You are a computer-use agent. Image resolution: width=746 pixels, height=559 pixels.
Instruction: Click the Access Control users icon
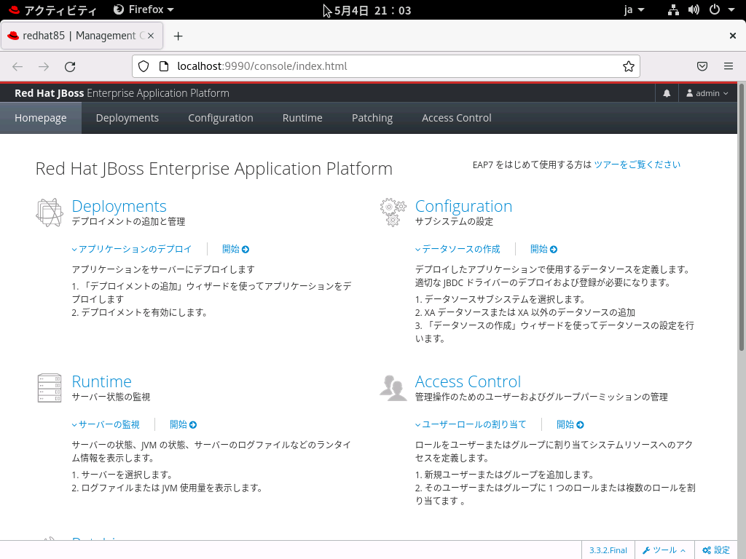pyautogui.click(x=393, y=388)
